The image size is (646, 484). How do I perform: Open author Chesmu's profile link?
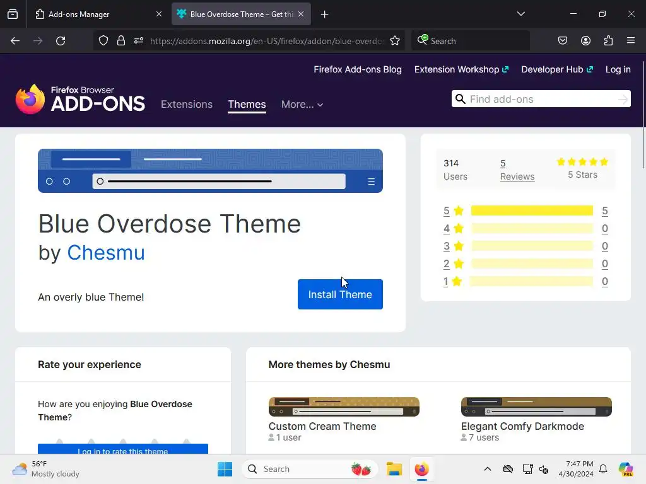106,252
